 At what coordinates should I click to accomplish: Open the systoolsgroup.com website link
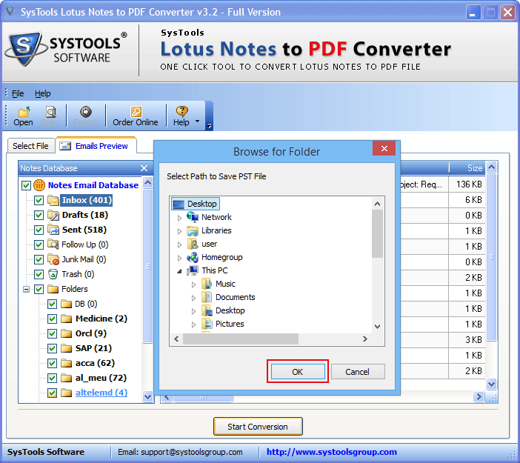[x=332, y=452]
